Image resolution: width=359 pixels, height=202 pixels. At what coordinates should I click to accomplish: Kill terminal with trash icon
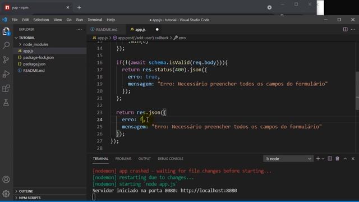tap(338, 158)
